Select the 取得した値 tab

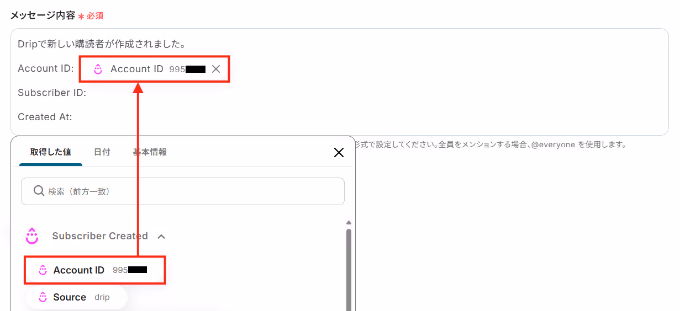pos(51,152)
